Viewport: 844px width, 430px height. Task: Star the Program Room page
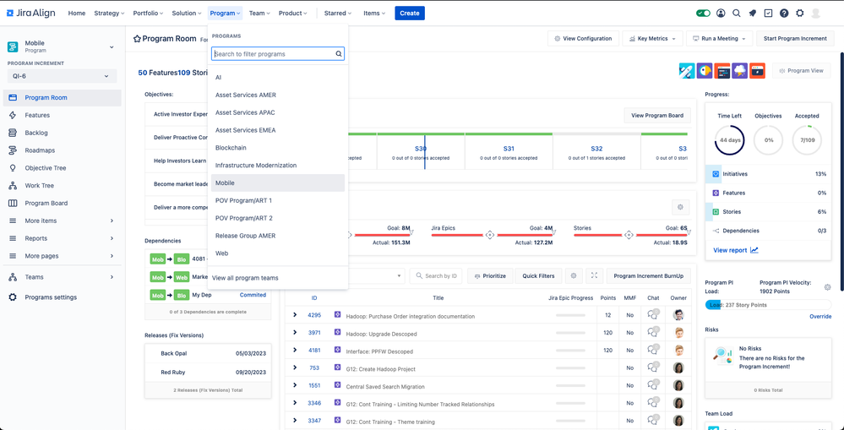[137, 39]
